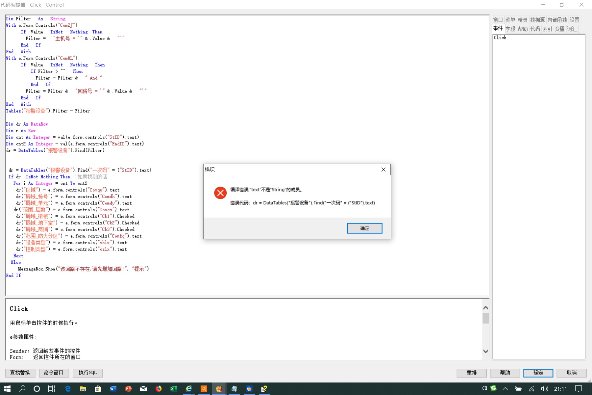
Task: Open PowerPoint from taskbar
Action: pos(128,389)
